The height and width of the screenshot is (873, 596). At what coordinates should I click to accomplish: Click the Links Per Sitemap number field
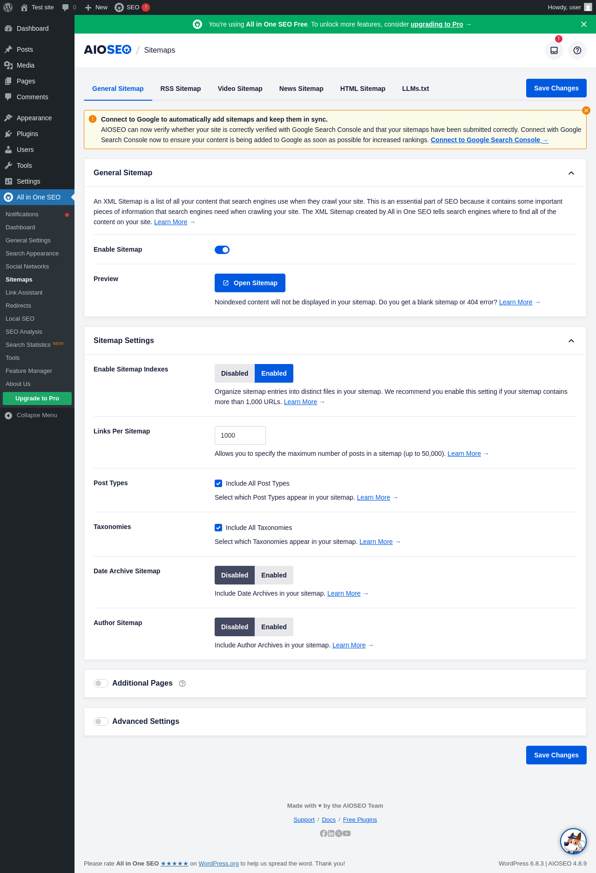[240, 435]
